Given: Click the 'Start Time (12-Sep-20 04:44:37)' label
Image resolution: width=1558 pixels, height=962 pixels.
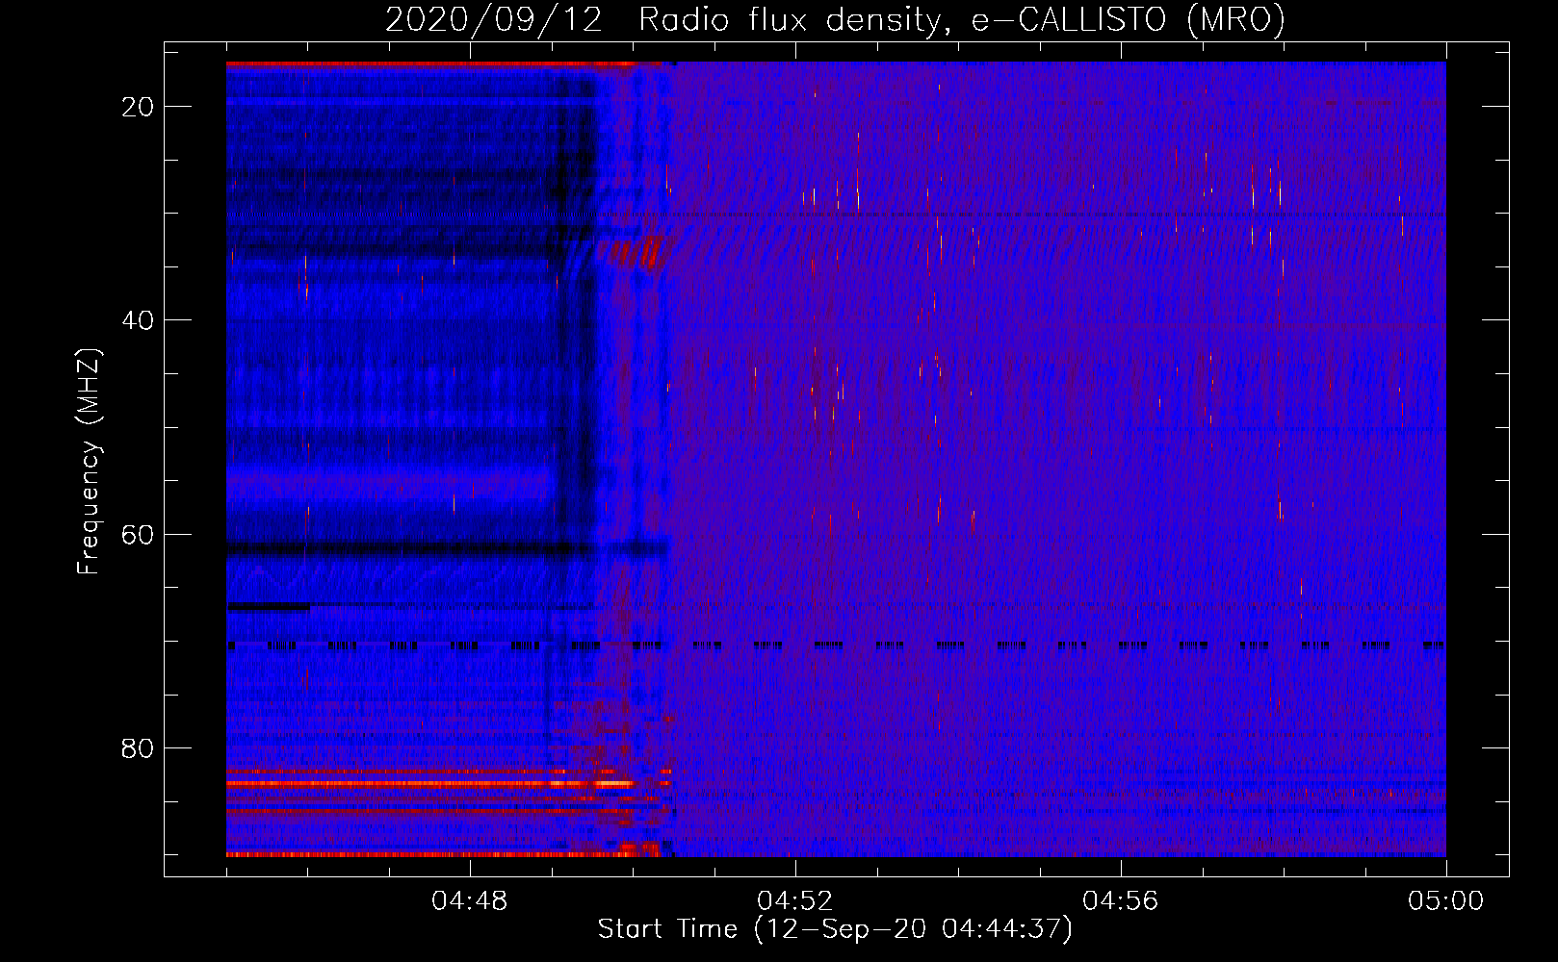Looking at the screenshot, I should click(835, 929).
